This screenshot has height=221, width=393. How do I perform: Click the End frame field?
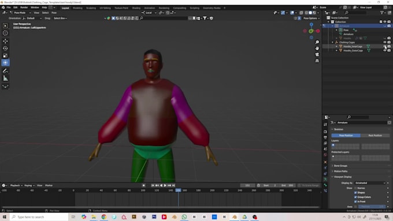point(287,185)
